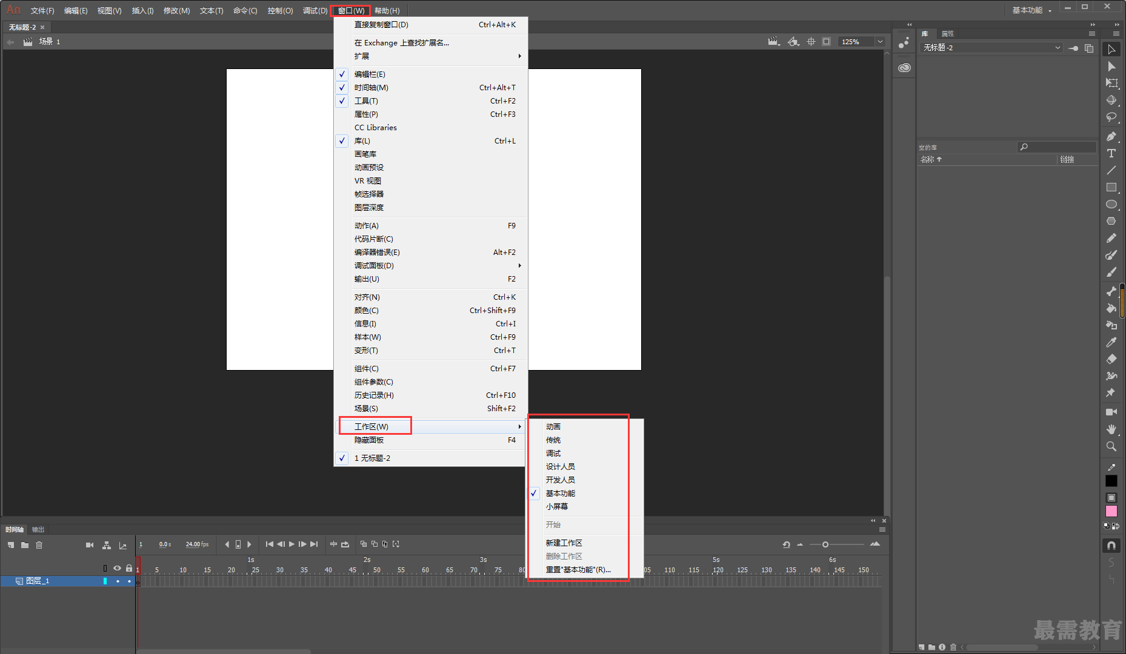1126x654 pixels.
Task: Open the 帮助(H) menu
Action: [x=387, y=10]
